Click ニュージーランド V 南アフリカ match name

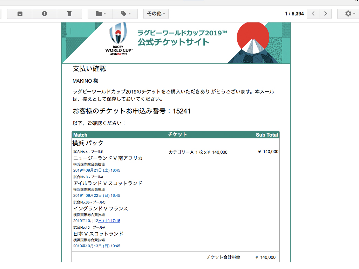(x=108, y=158)
